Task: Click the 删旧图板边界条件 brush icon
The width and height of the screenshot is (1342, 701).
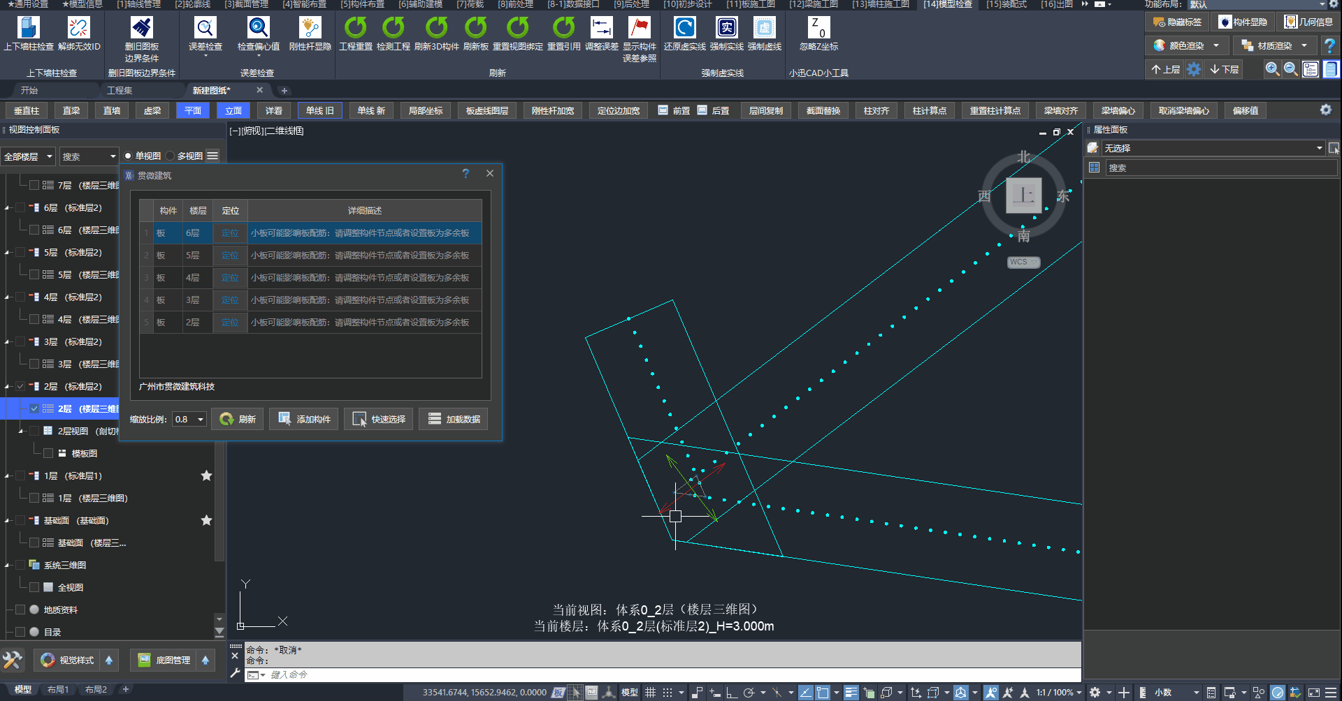Action: tap(142, 28)
